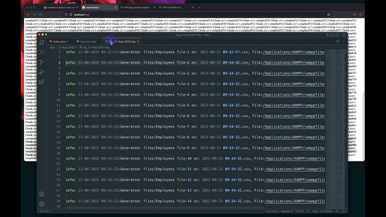The image size is (386, 217).
Task: Click 'files/Employees file-10' text in editor
Action: click(167, 159)
